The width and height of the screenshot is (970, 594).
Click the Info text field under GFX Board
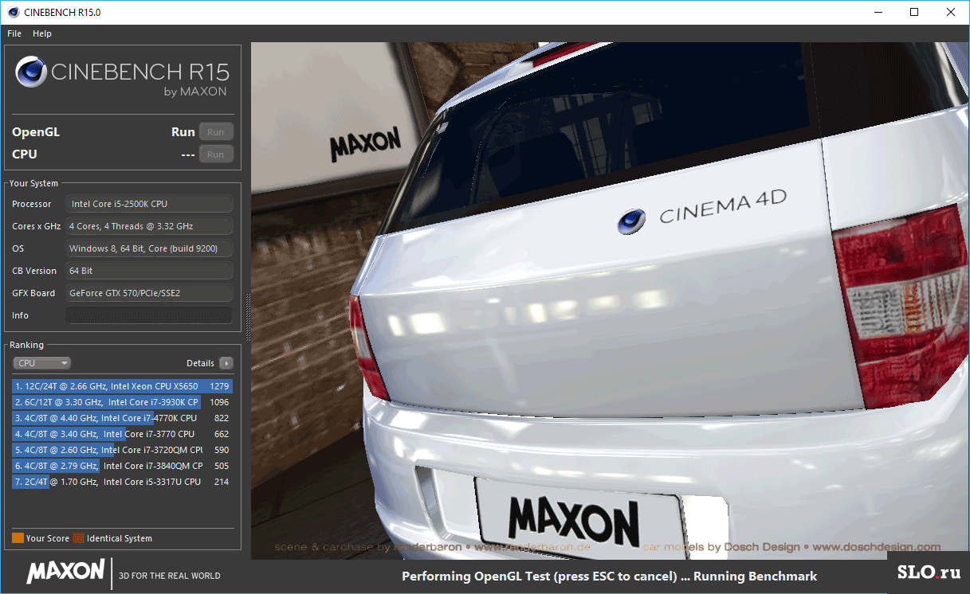[x=149, y=315]
